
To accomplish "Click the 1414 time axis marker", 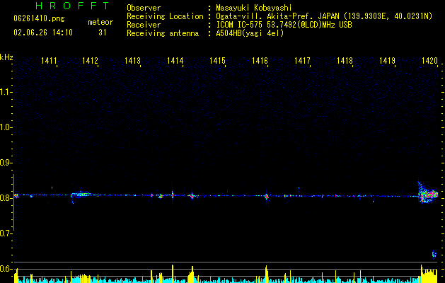I will pyautogui.click(x=175, y=61).
